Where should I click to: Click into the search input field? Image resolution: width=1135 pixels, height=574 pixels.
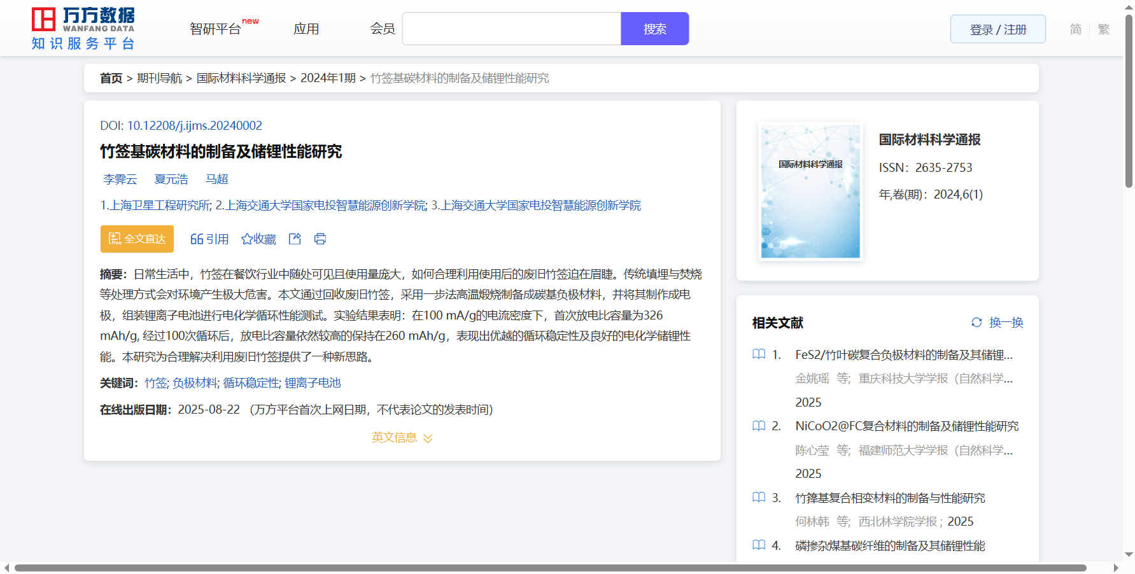[x=511, y=29]
